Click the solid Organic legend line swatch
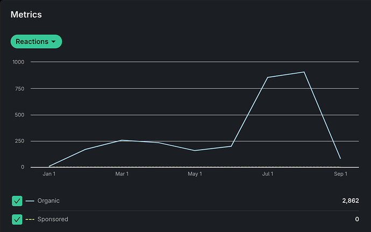This screenshot has height=232, width=371. click(30, 201)
